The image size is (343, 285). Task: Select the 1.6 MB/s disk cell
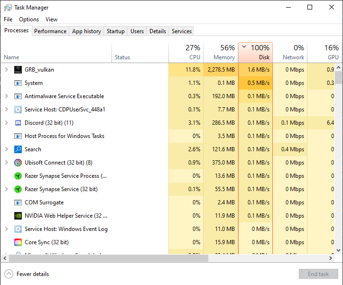[256, 70]
